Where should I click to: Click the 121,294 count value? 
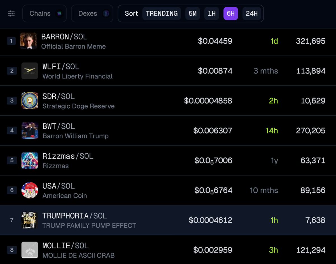(x=311, y=250)
